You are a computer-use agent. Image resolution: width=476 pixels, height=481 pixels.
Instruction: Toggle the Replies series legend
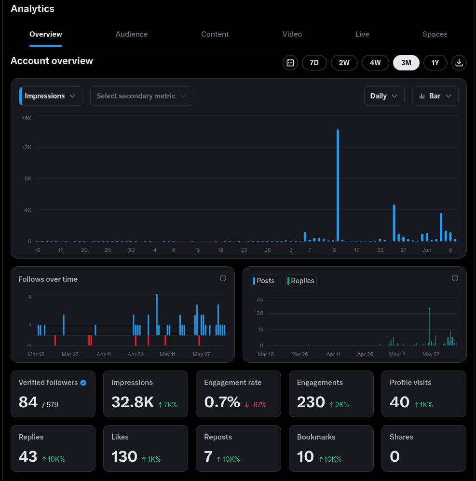click(301, 281)
